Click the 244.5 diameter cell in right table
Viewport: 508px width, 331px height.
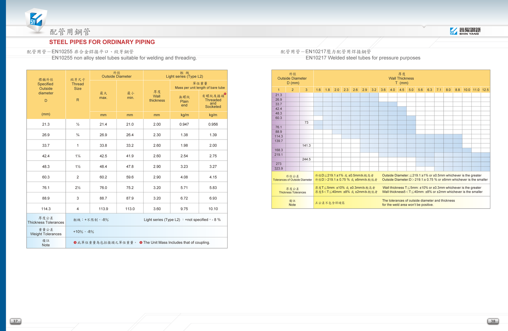pyautogui.click(x=306, y=159)
